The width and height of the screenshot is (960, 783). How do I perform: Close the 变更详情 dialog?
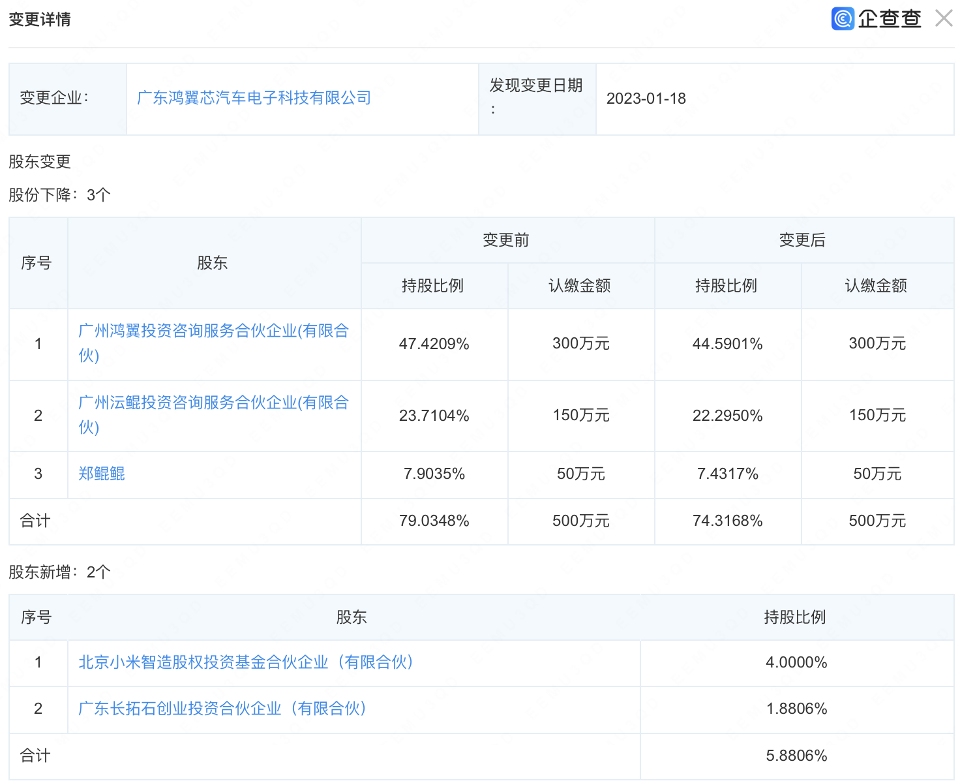pos(944,18)
